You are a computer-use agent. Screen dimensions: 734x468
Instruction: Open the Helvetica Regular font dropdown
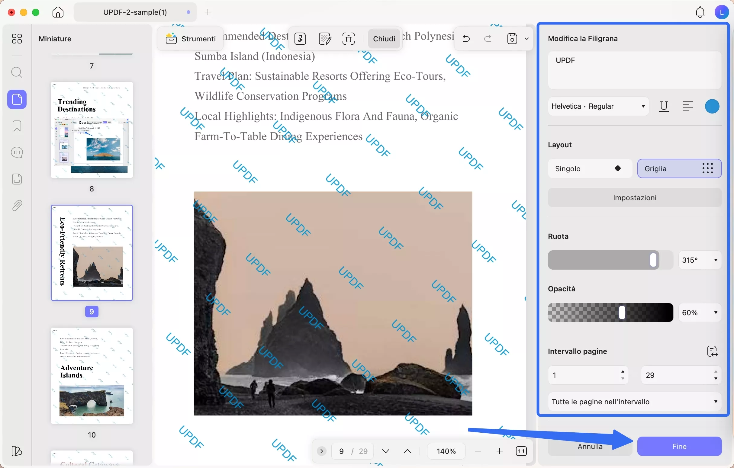(598, 106)
